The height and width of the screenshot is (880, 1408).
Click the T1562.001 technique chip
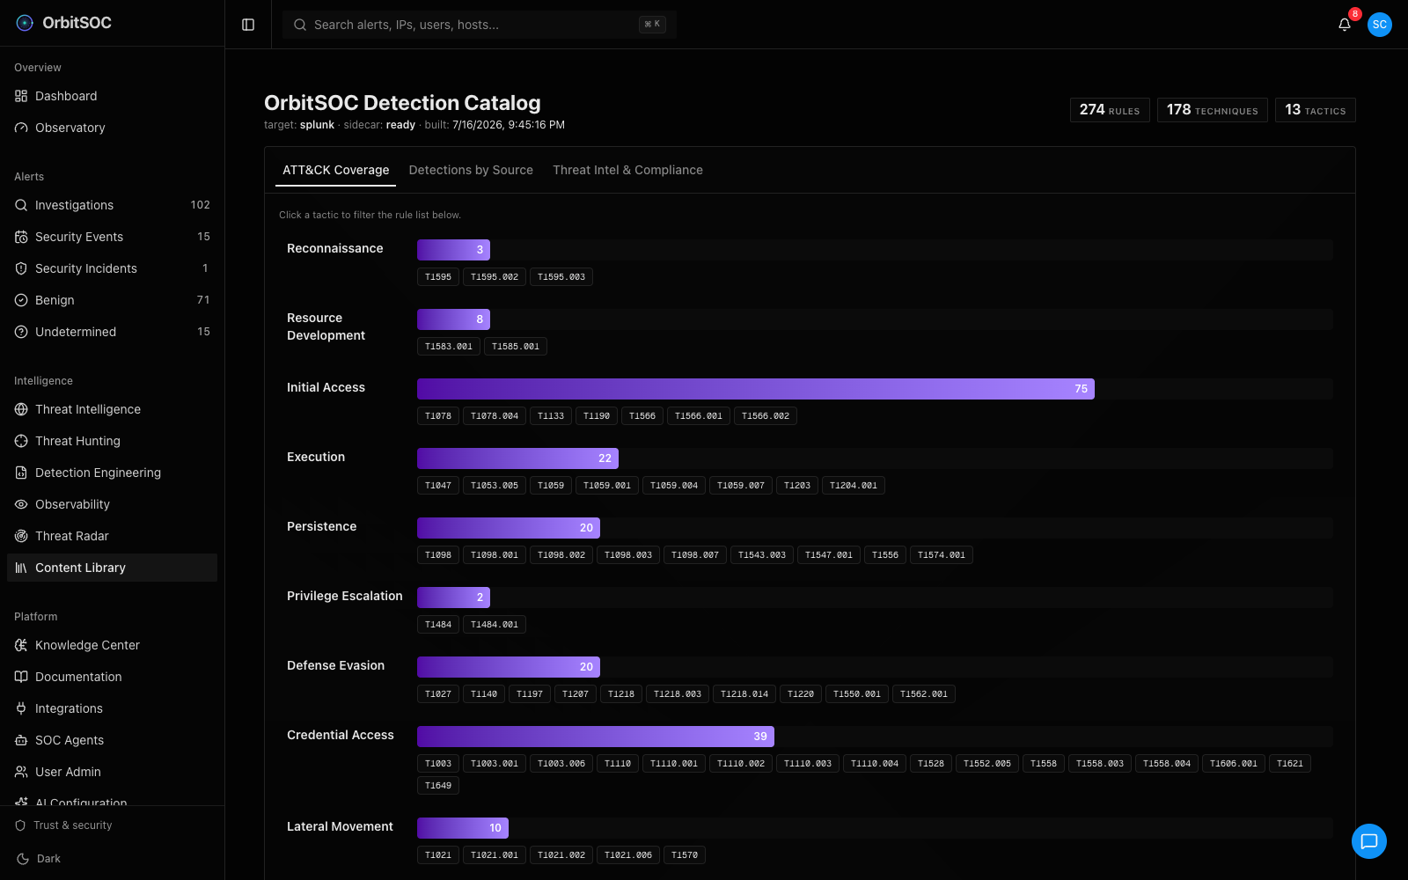pos(924,694)
